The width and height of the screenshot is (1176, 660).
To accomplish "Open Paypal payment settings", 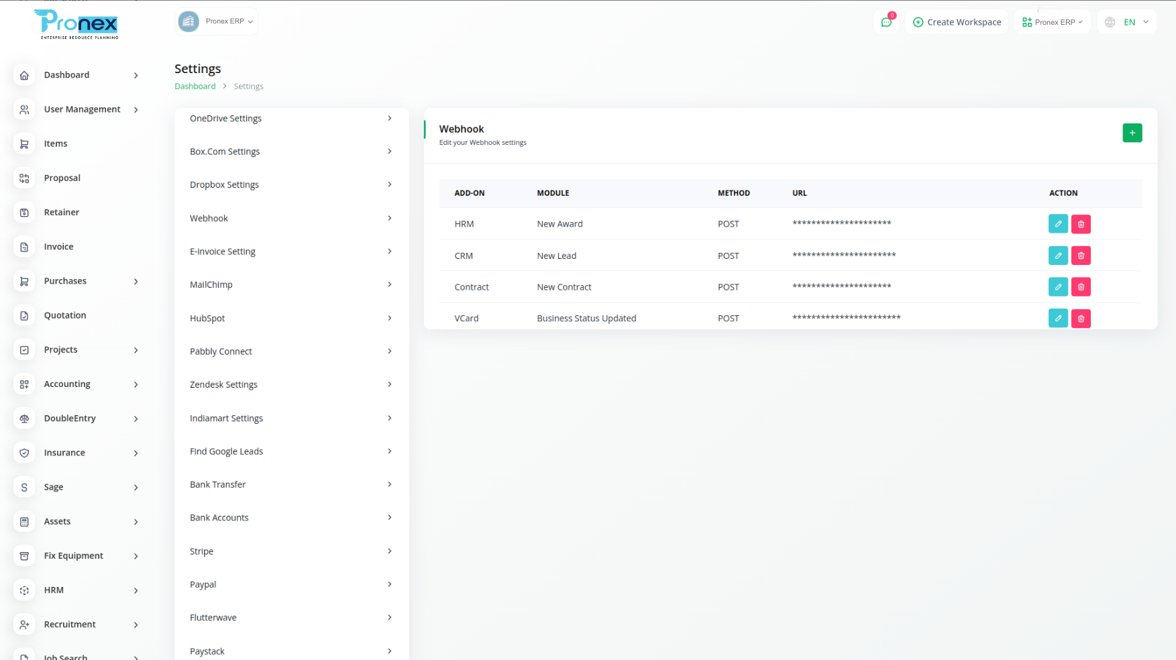I will tap(291, 585).
